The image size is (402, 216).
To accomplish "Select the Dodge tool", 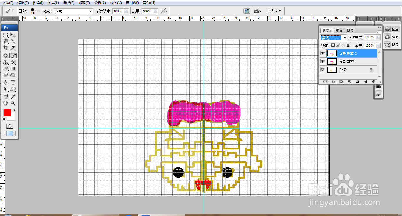I will point(13,75).
